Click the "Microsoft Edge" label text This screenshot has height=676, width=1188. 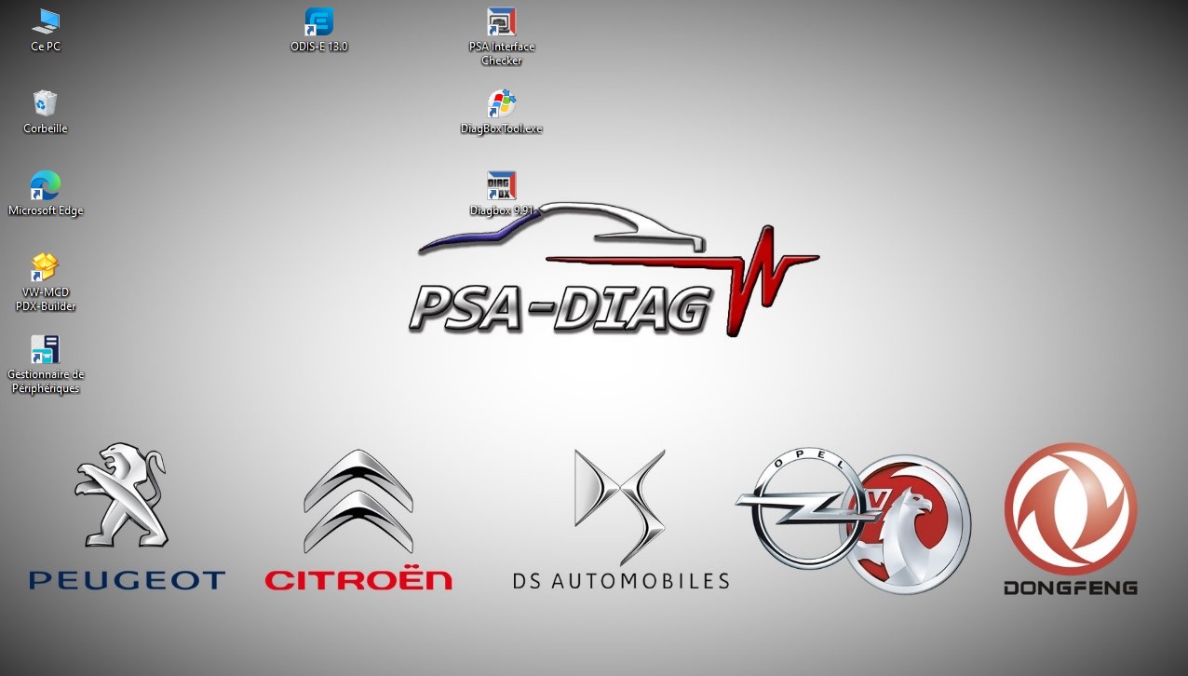click(46, 210)
